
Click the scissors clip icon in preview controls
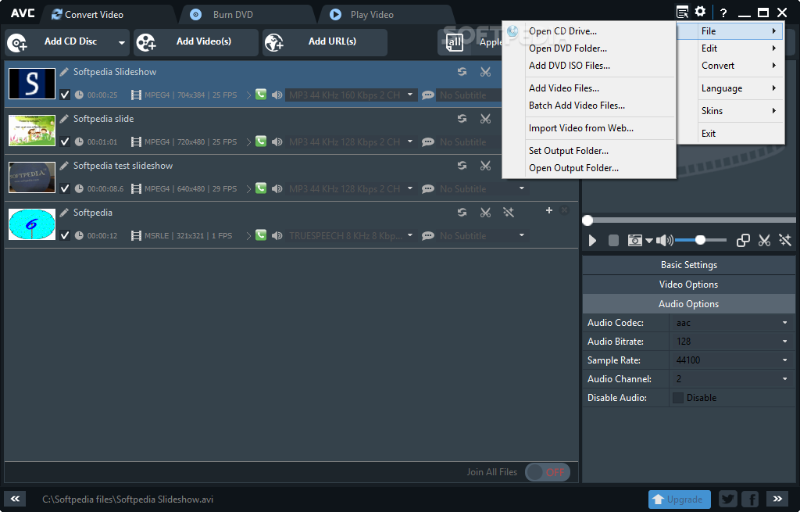click(764, 241)
